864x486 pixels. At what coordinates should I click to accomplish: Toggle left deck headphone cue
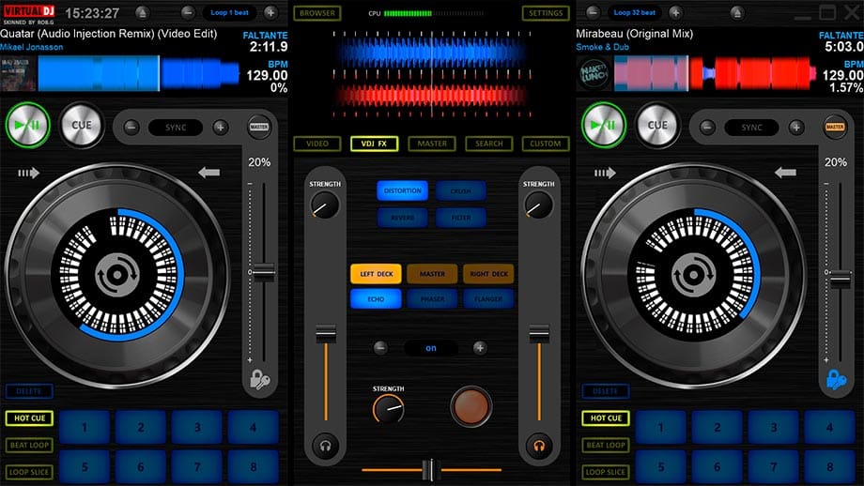[x=325, y=446]
